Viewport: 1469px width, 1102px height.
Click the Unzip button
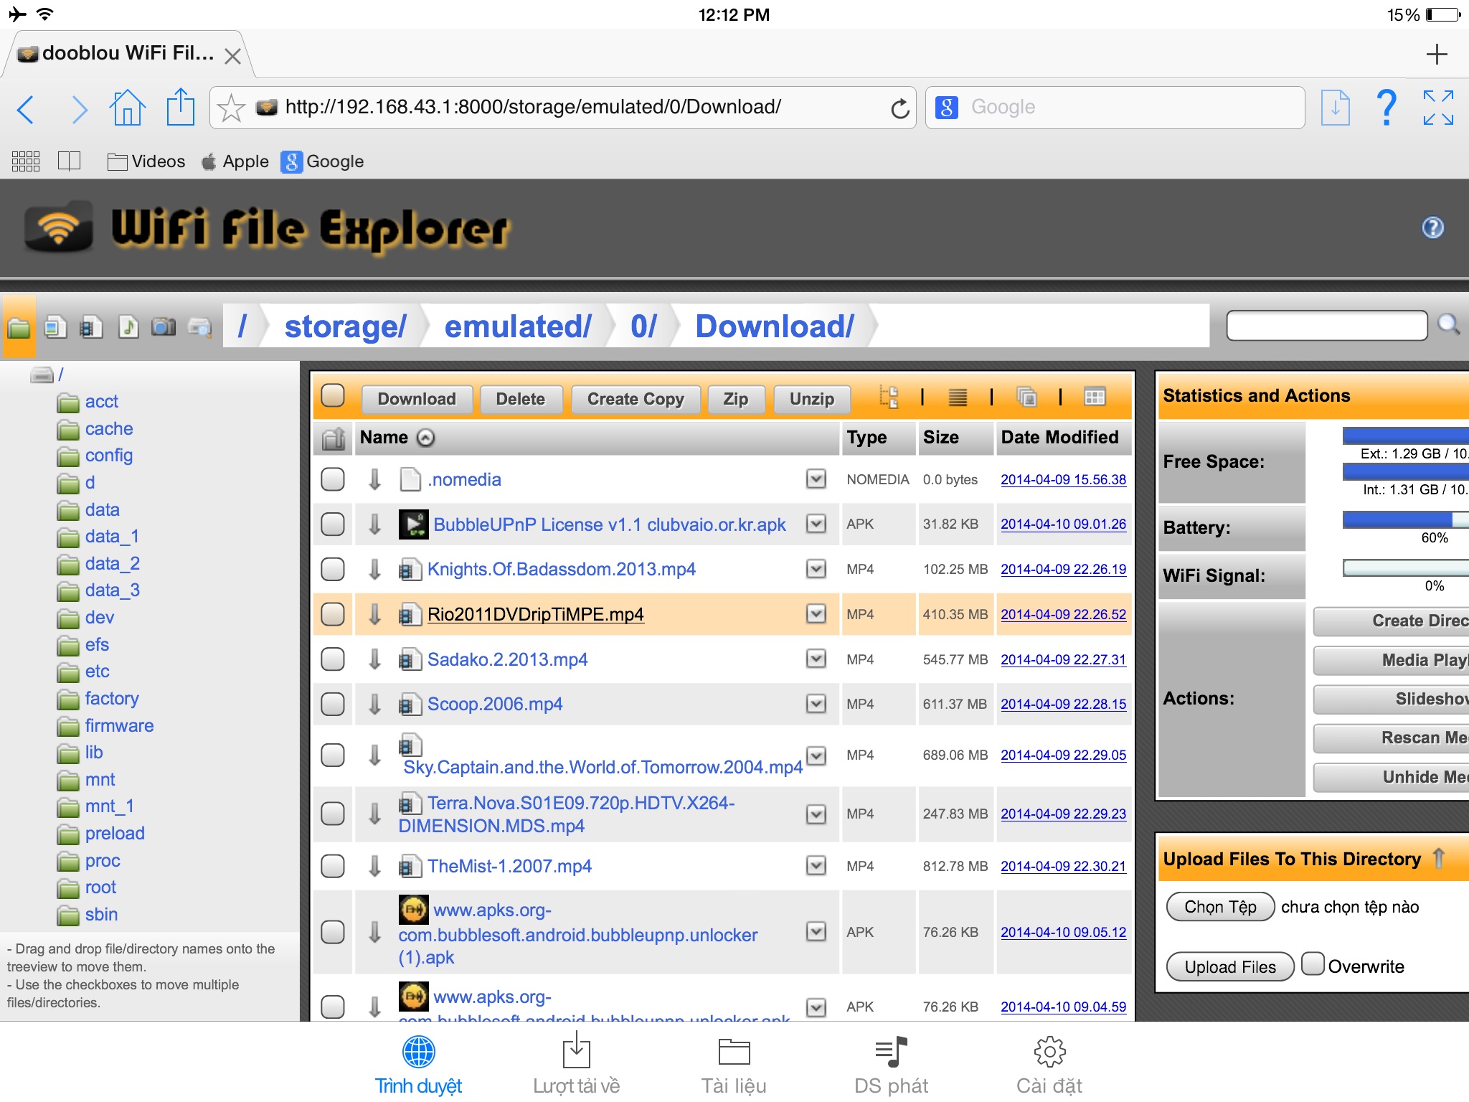click(x=812, y=399)
